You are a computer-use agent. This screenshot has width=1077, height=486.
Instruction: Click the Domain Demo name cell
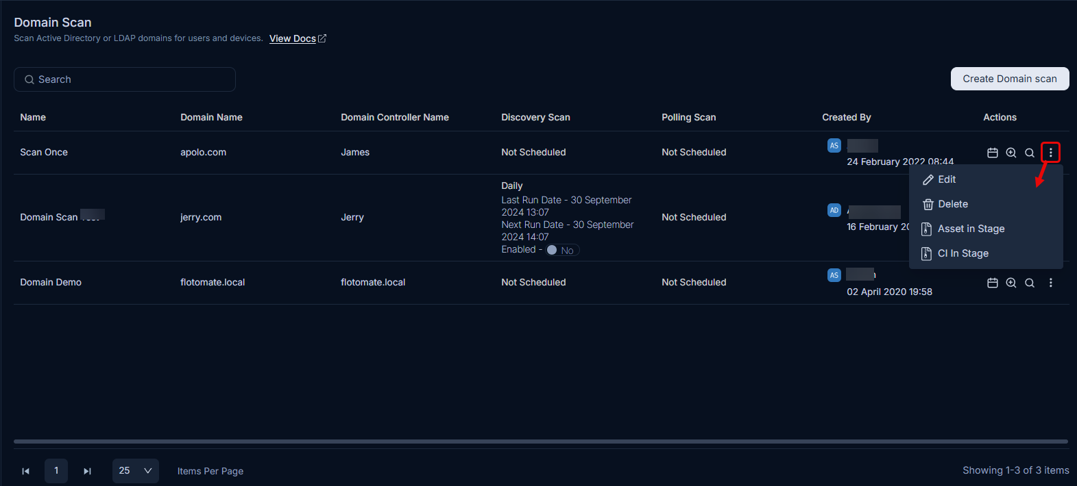[x=51, y=282]
